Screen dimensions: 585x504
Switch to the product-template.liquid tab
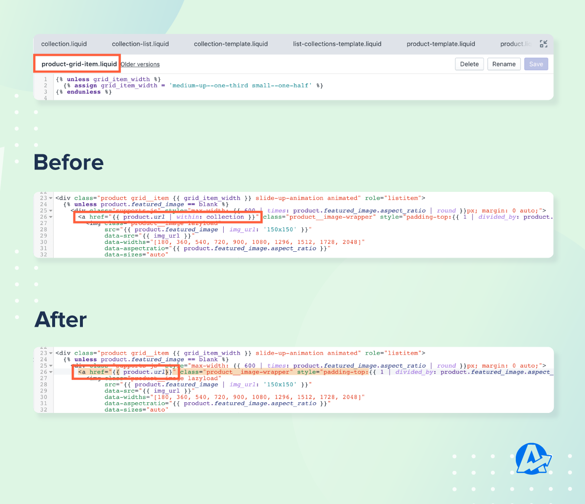441,44
